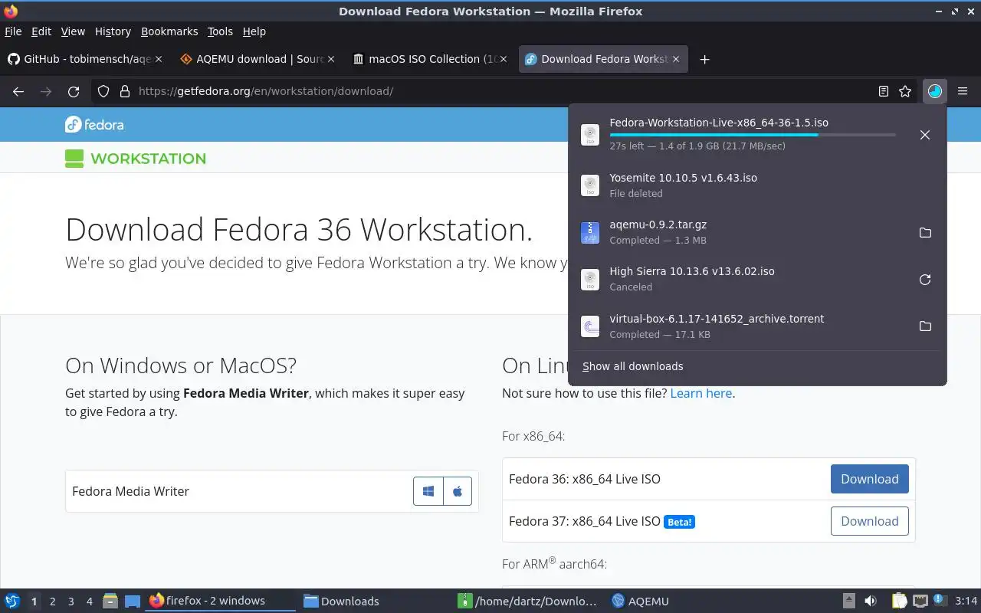Screen dimensions: 981x613
Task: Go back to the previous page
Action: pyautogui.click(x=18, y=91)
